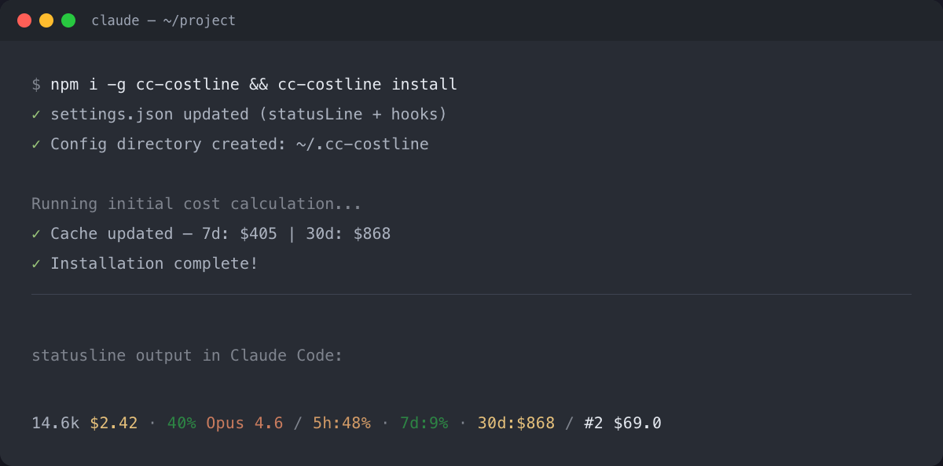Click the red close window button
Image resolution: width=943 pixels, height=466 pixels.
coord(24,20)
